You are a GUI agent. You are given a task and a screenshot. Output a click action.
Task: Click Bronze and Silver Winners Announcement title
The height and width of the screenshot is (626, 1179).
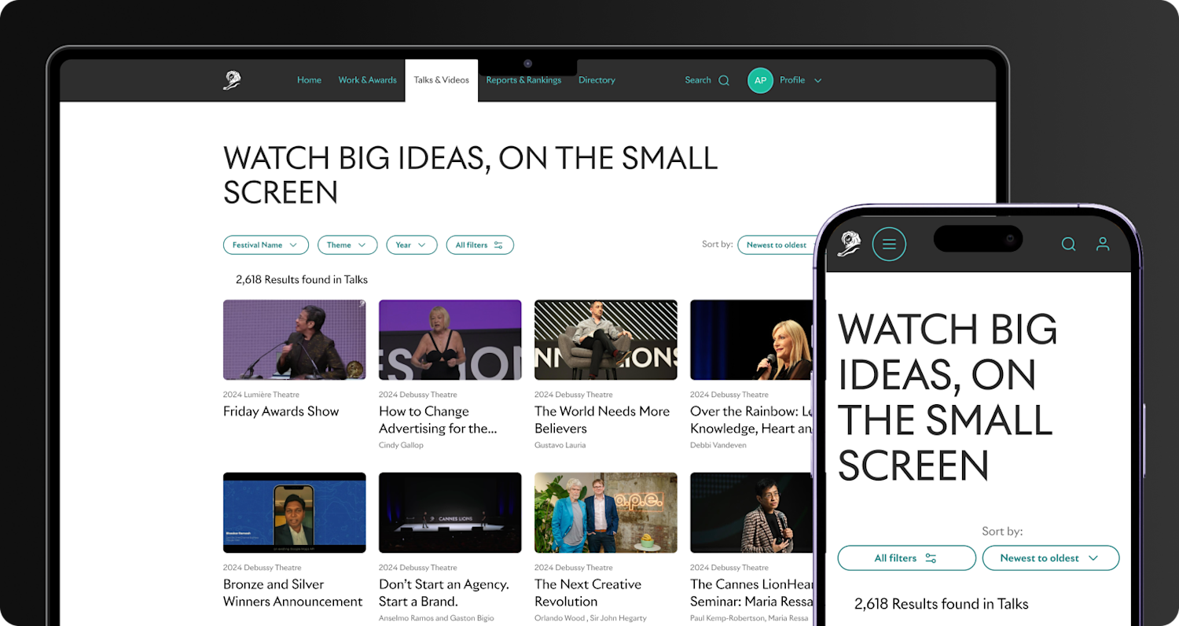(x=292, y=593)
